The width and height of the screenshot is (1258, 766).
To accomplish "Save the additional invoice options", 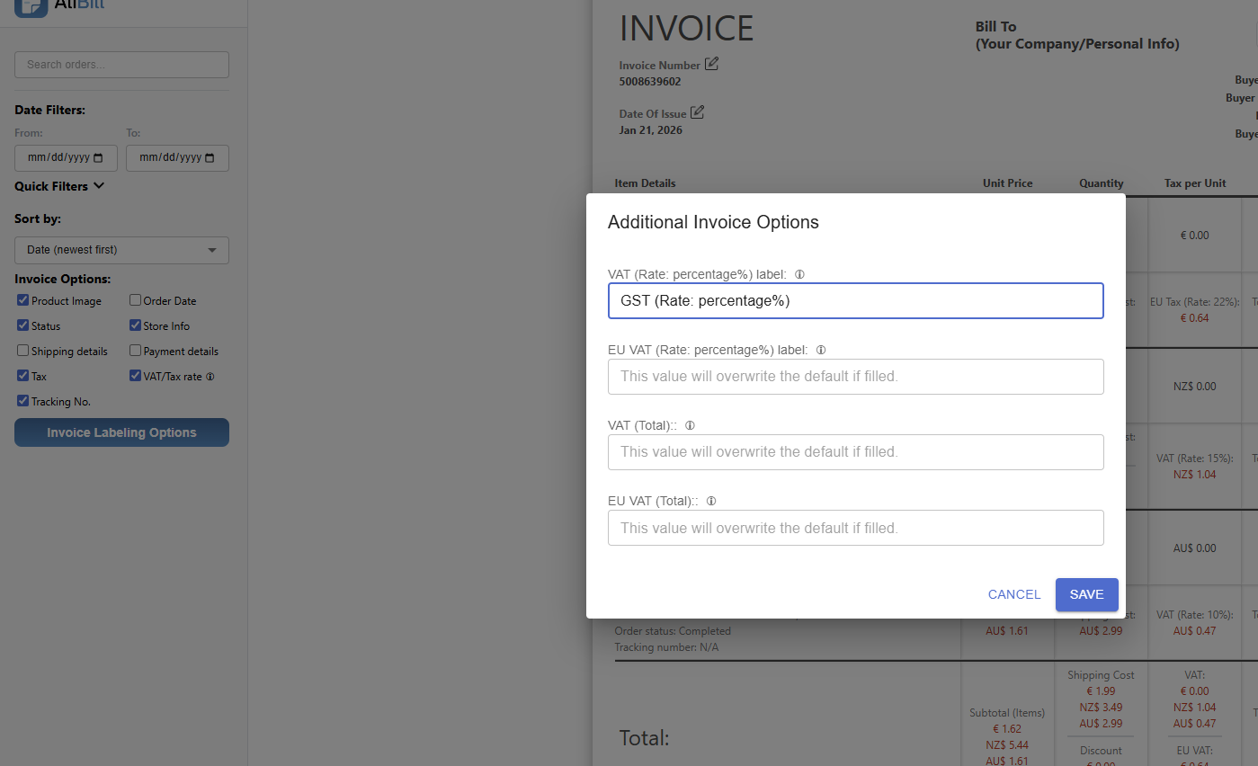I will point(1086,594).
